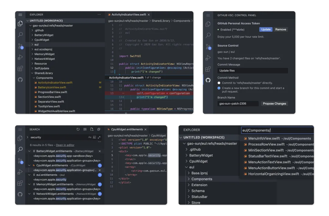The height and width of the screenshot is (216, 329).
Task: Open the hamburger menu in the GitHub Control Panel window
Action: tap(208, 15)
